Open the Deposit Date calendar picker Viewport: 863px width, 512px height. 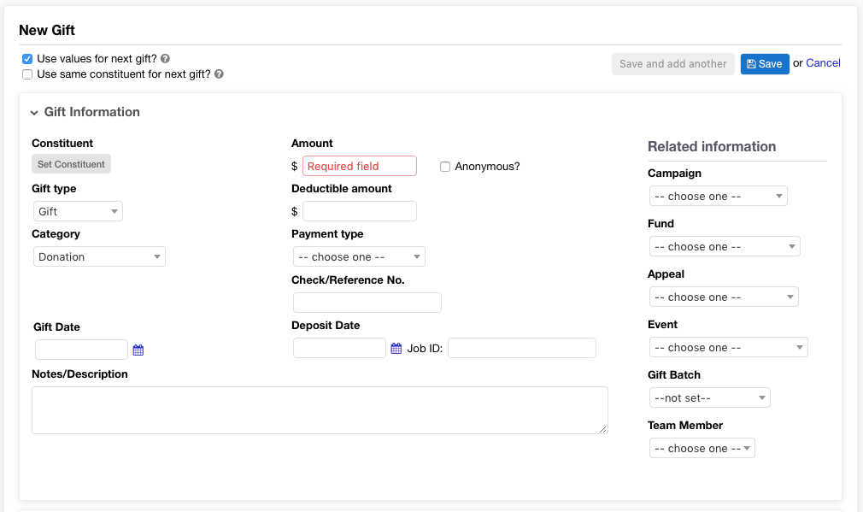(x=396, y=348)
